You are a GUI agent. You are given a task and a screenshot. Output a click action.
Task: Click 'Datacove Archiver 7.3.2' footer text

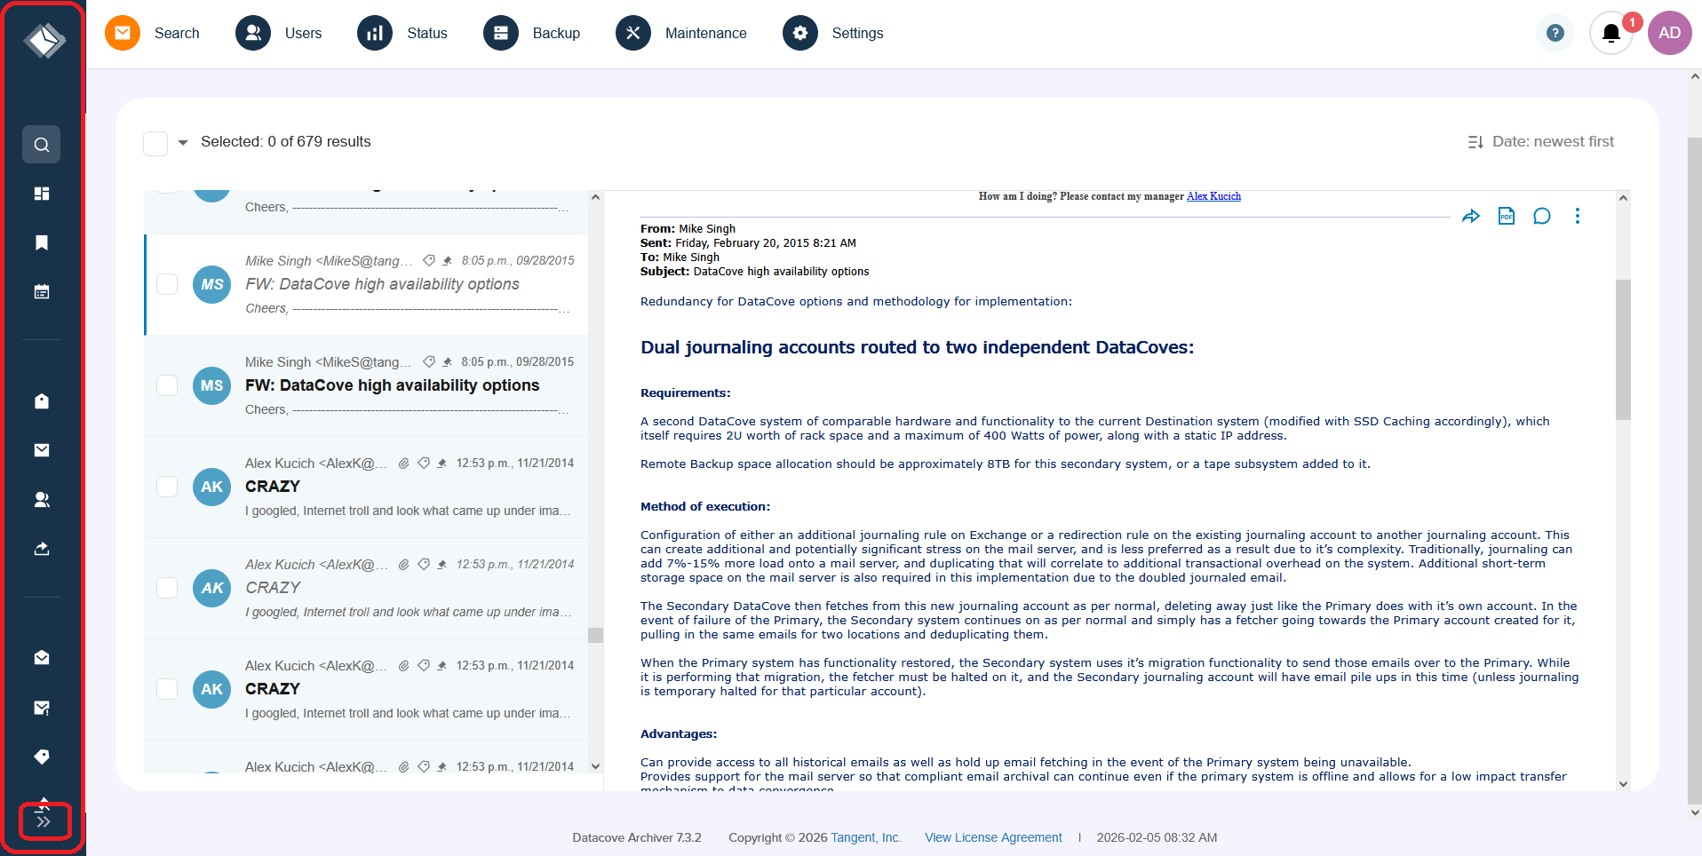pos(637,837)
